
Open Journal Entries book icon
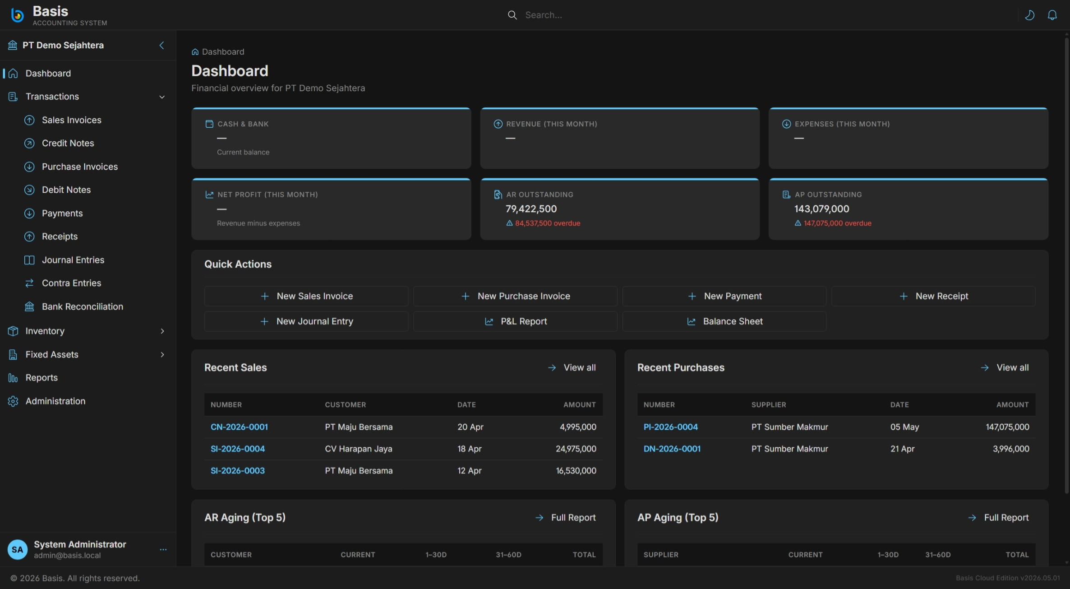click(x=29, y=260)
